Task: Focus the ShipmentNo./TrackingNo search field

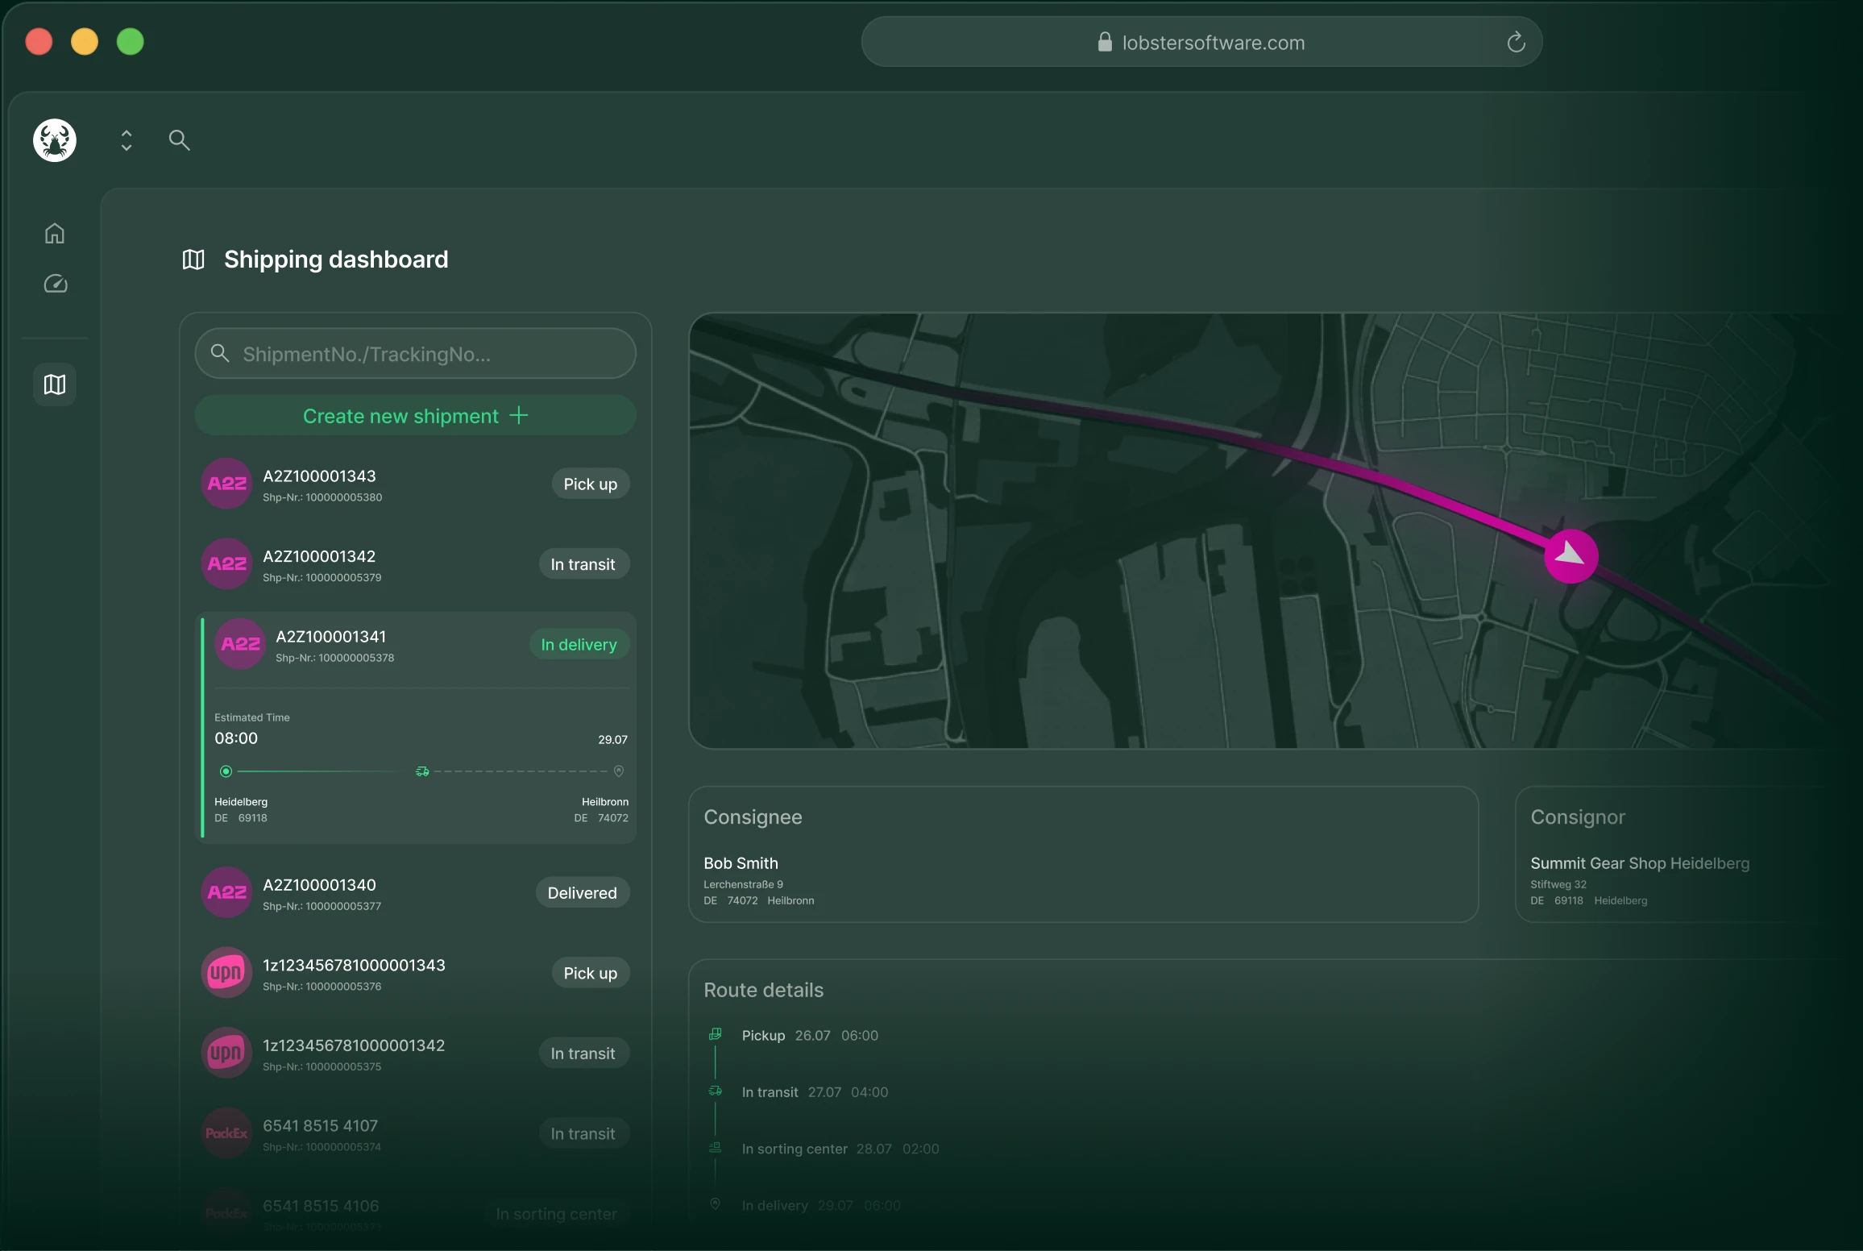Action: [x=416, y=353]
